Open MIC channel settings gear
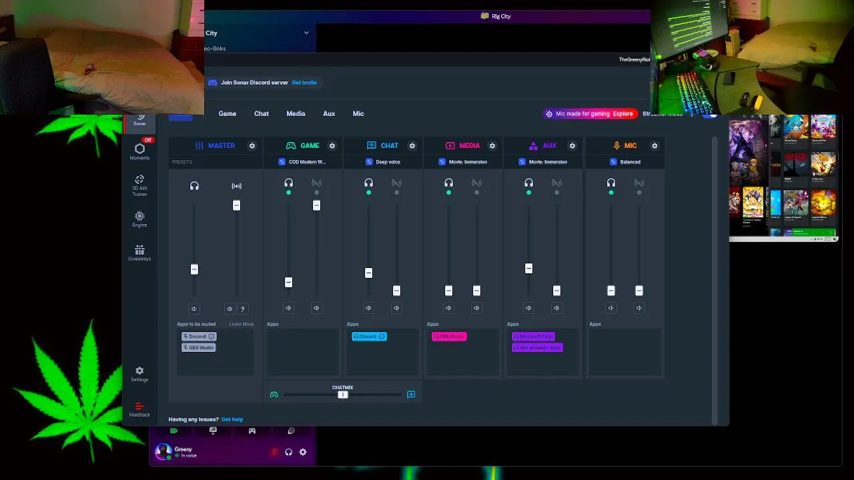This screenshot has width=854, height=480. click(x=655, y=145)
